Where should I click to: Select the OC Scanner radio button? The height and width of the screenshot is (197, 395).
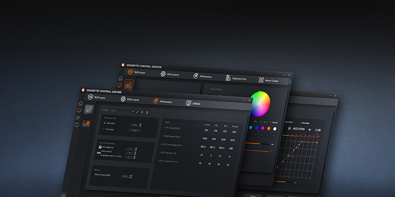pos(103,129)
